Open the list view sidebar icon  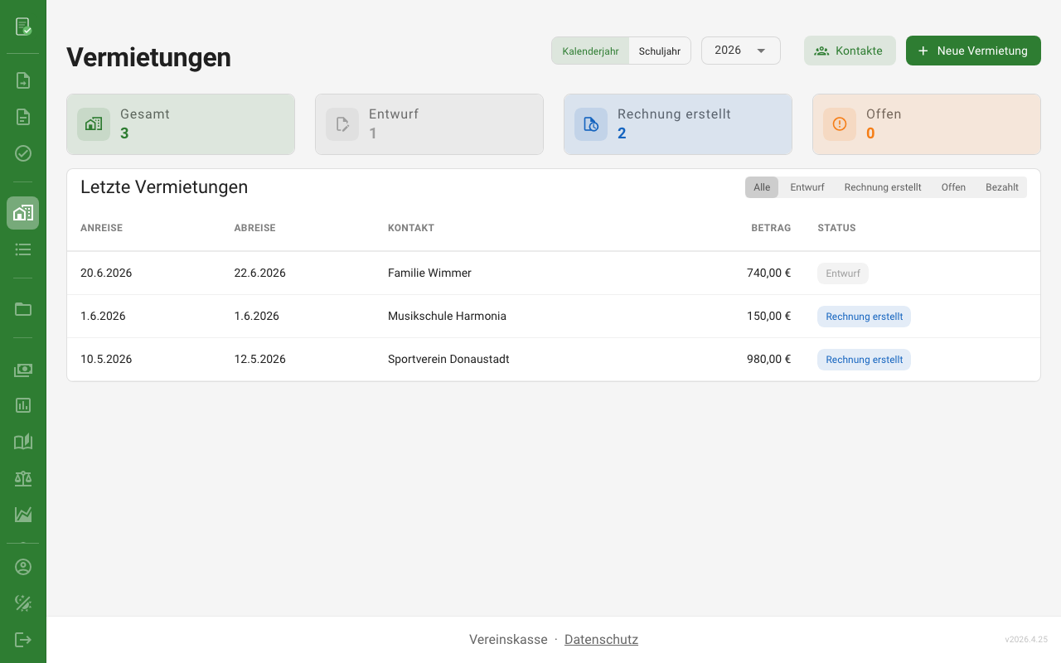(x=23, y=249)
